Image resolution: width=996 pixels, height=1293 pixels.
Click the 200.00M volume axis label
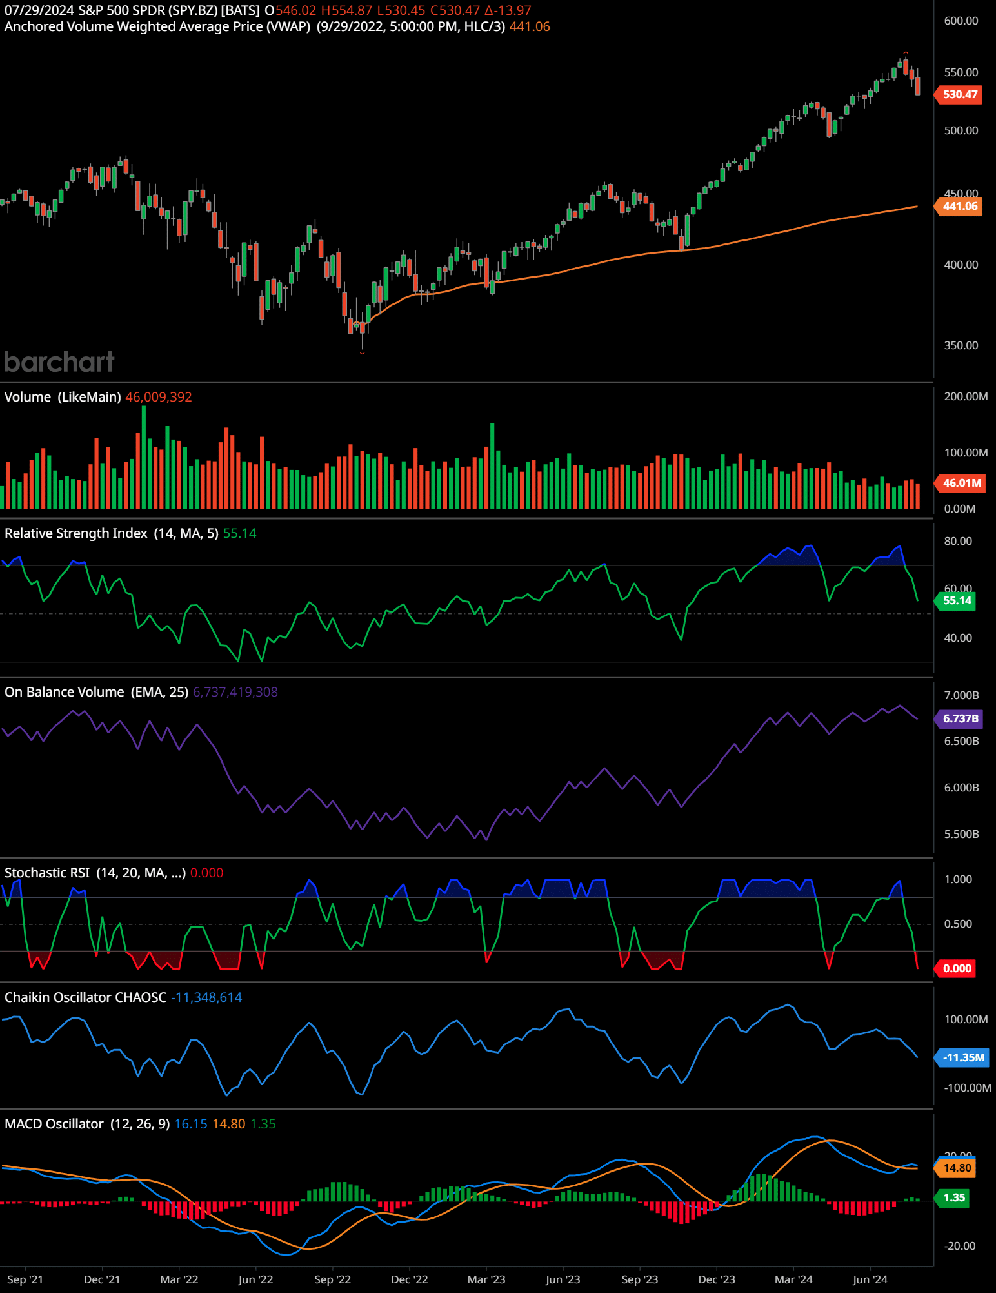(966, 396)
